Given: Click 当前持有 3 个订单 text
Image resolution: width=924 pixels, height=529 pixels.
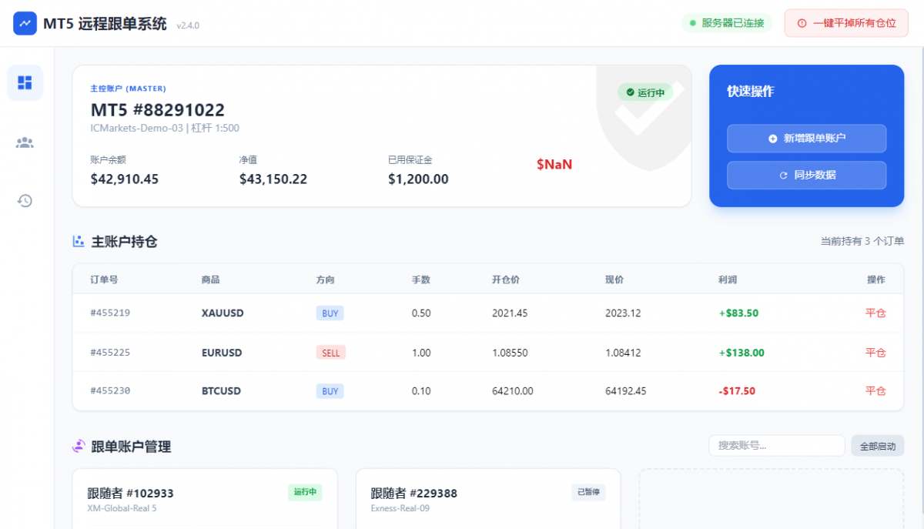Looking at the screenshot, I should [x=862, y=241].
